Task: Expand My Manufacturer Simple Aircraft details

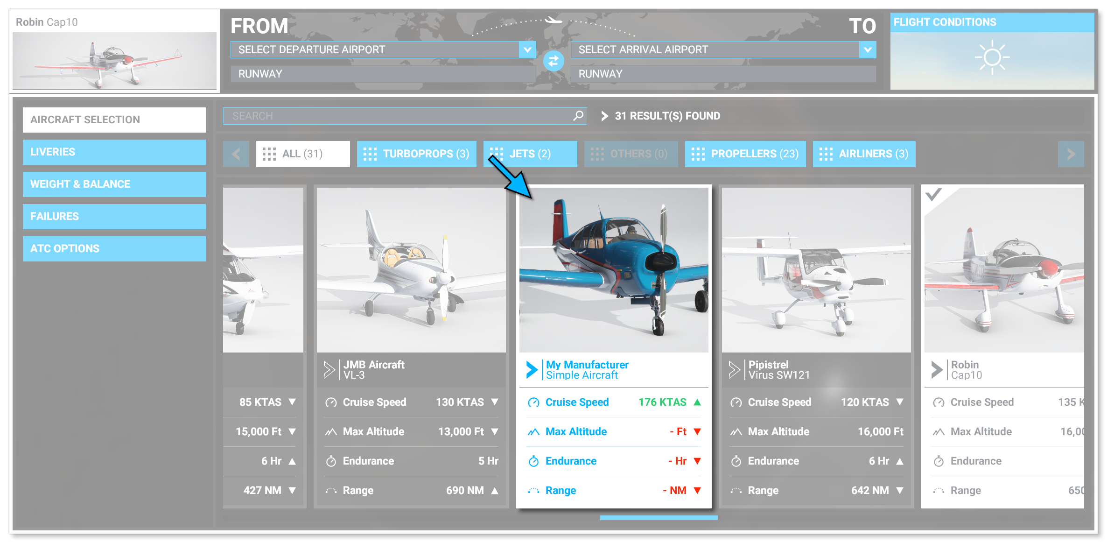Action: tap(532, 369)
